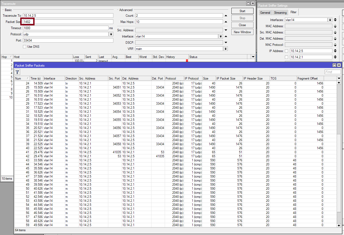The width and height of the screenshot is (344, 235).
Task: Select packet row number 42
Action: 176,156
